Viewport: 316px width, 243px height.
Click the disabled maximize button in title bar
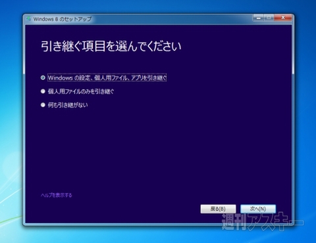click(x=269, y=18)
